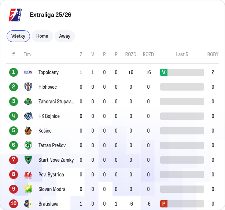
Task: Click the Start Nove Zamky shield logo
Action: [x=28, y=160]
